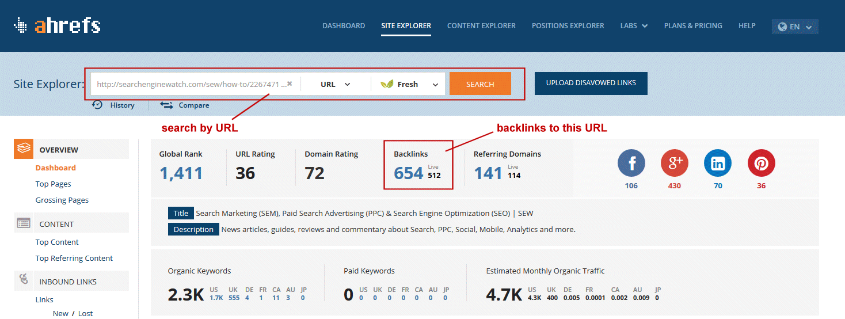Click US organic keywords value 1.7K
Screen dimensions: 845x319
tap(216, 298)
